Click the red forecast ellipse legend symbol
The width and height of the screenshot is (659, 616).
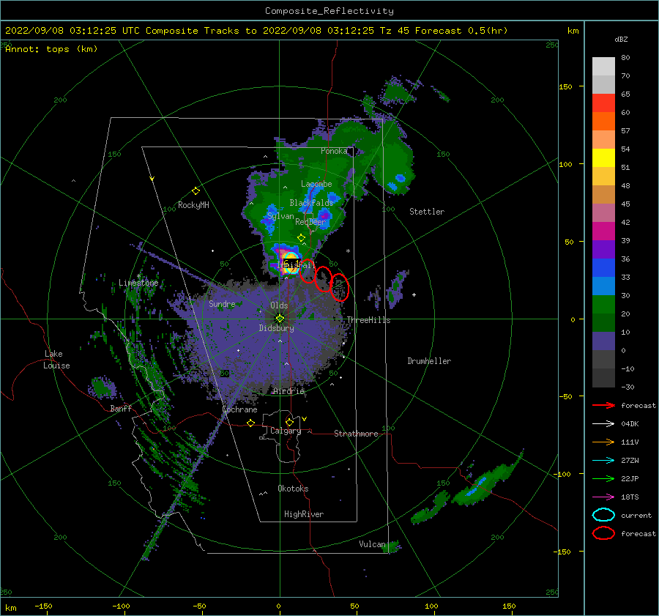603,533
